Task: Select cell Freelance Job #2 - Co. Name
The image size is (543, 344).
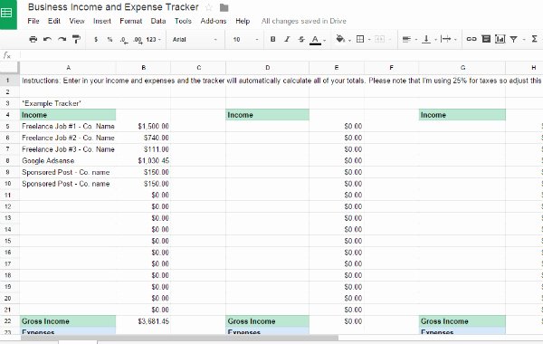Action: 68,138
